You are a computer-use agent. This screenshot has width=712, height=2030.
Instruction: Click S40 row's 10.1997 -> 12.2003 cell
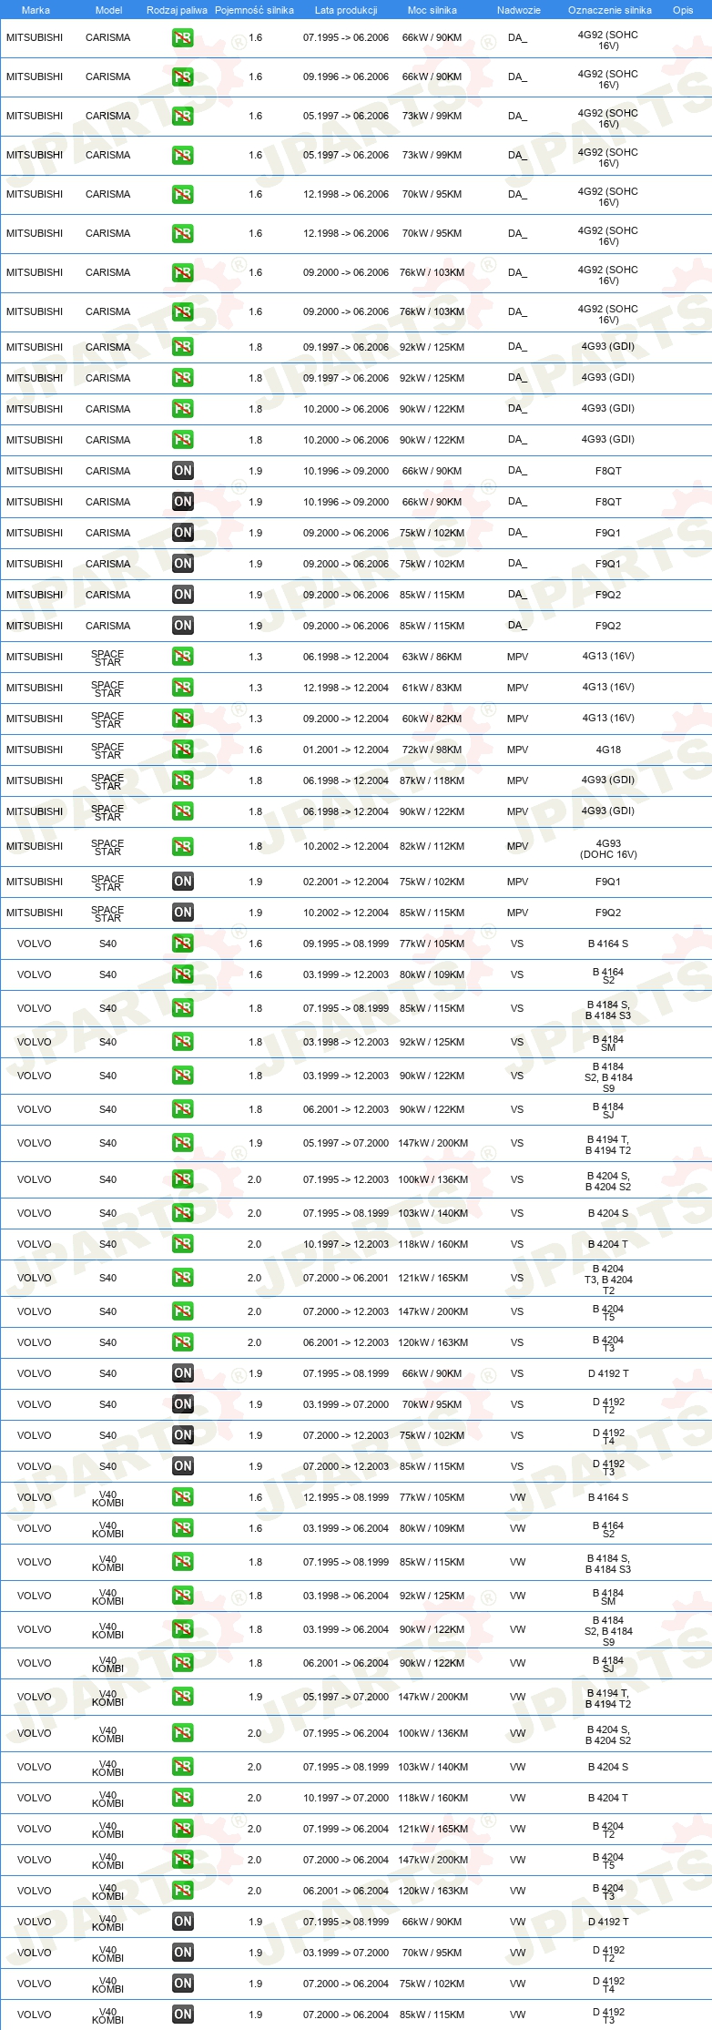pos(346,1244)
